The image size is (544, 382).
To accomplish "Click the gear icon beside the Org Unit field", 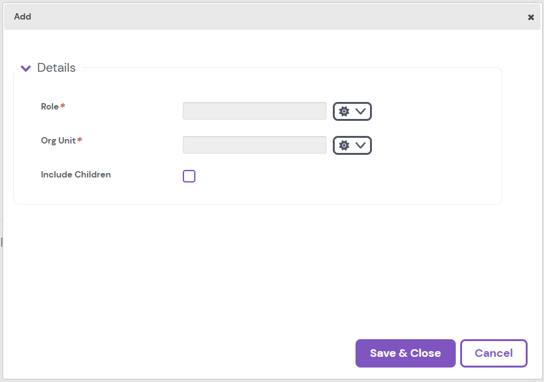I will coord(344,145).
